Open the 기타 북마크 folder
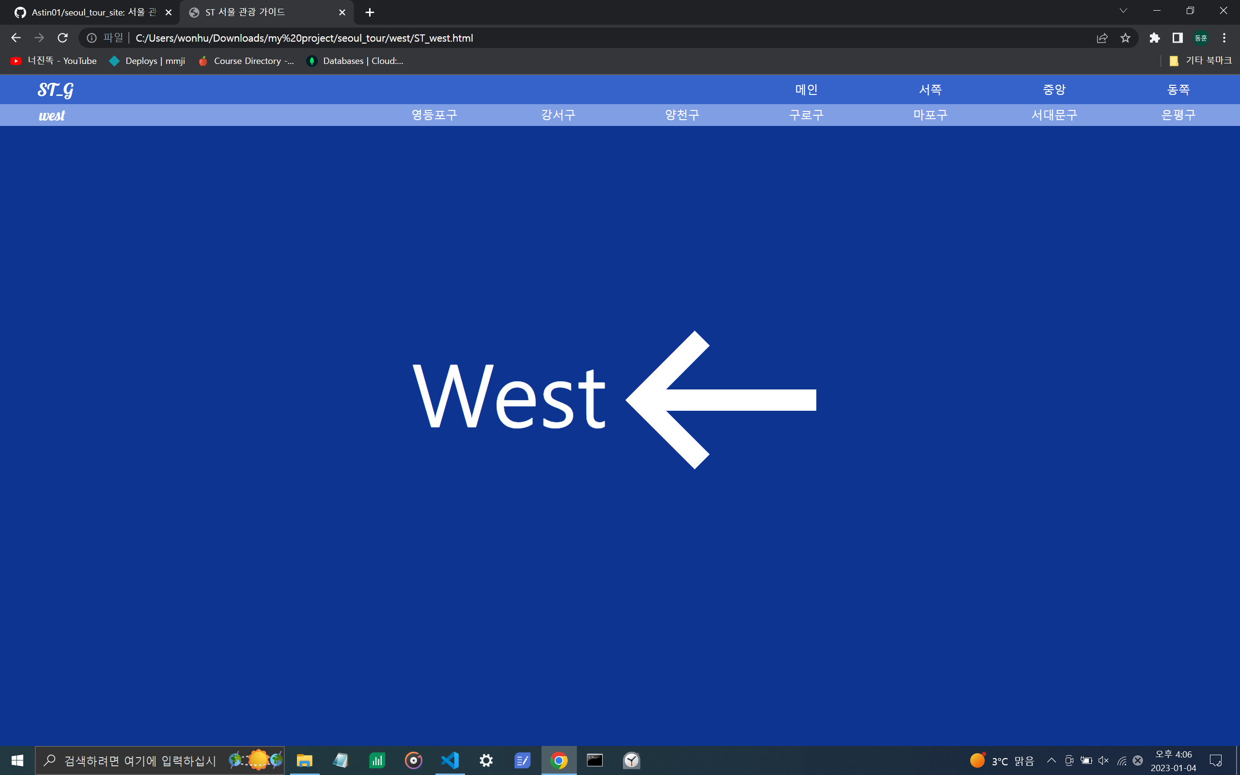The height and width of the screenshot is (775, 1240). [1201, 61]
